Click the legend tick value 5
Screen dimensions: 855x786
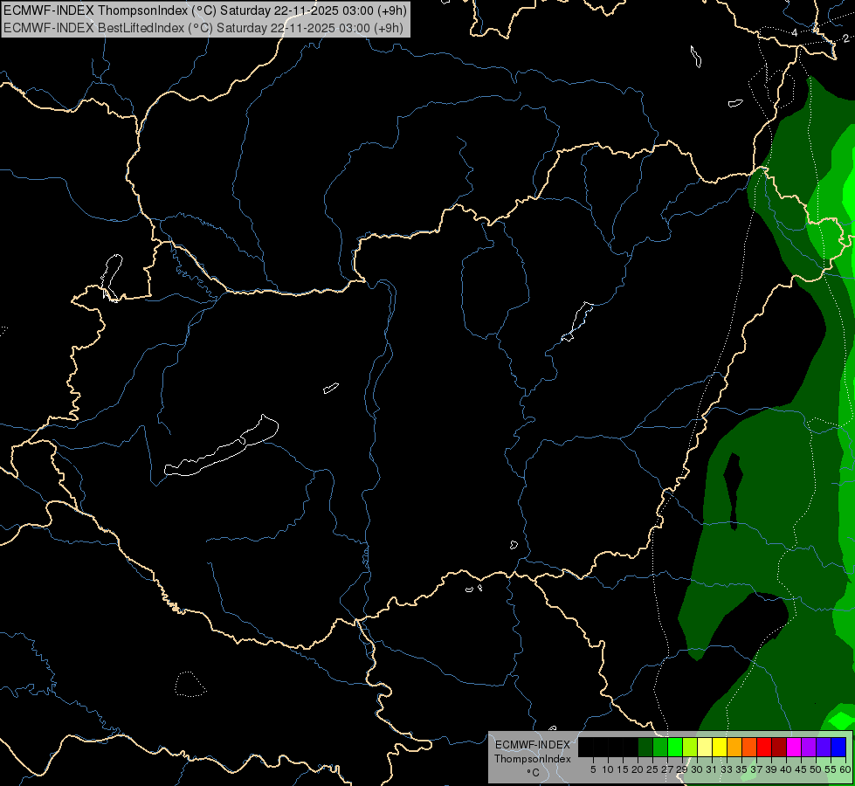[x=593, y=769]
